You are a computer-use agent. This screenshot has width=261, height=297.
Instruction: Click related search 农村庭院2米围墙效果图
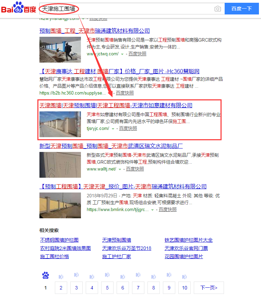(66, 248)
